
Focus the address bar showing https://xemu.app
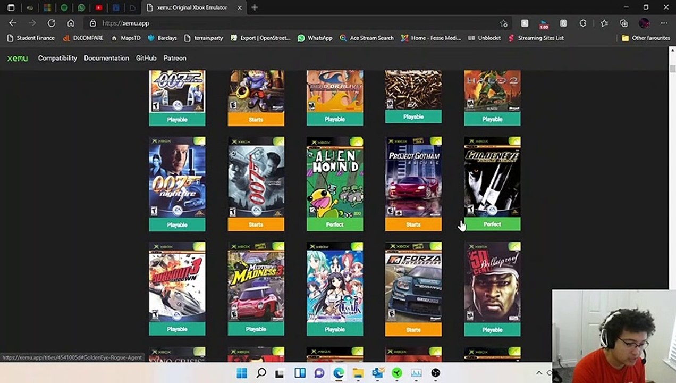(298, 23)
